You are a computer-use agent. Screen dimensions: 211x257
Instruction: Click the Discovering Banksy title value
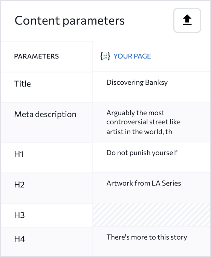point(137,82)
